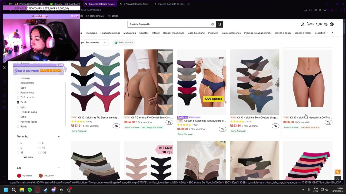Open Discord from the taskbar
Viewport: 346px width, 194px height.
[54, 190]
